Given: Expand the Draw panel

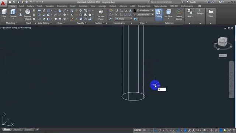Looking at the screenshot, I should (x=61, y=23).
